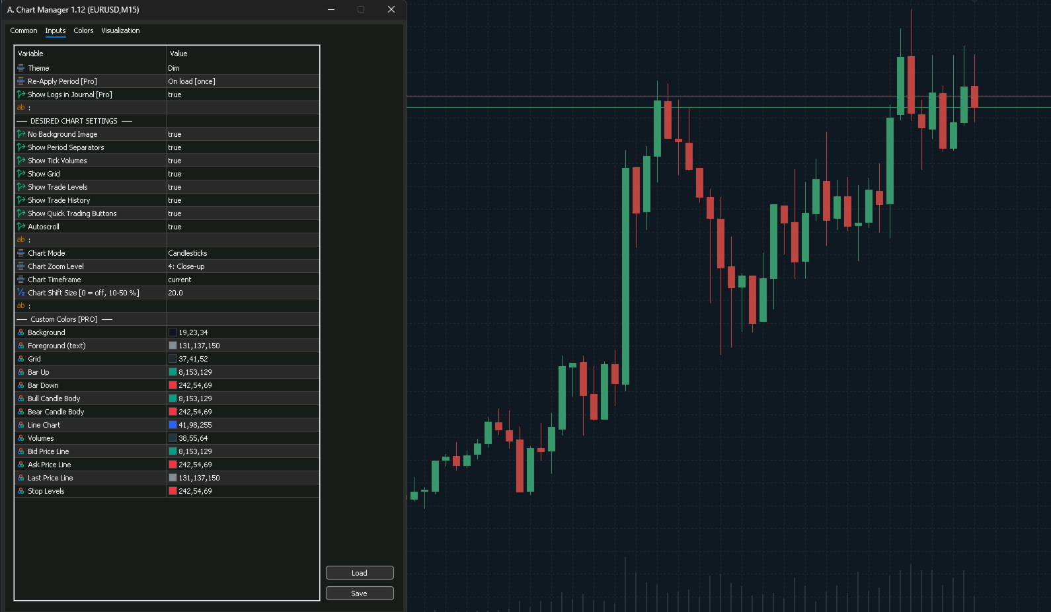This screenshot has width=1051, height=612.
Task: Click the color icon beside Stop Levels
Action: pyautogui.click(x=21, y=491)
